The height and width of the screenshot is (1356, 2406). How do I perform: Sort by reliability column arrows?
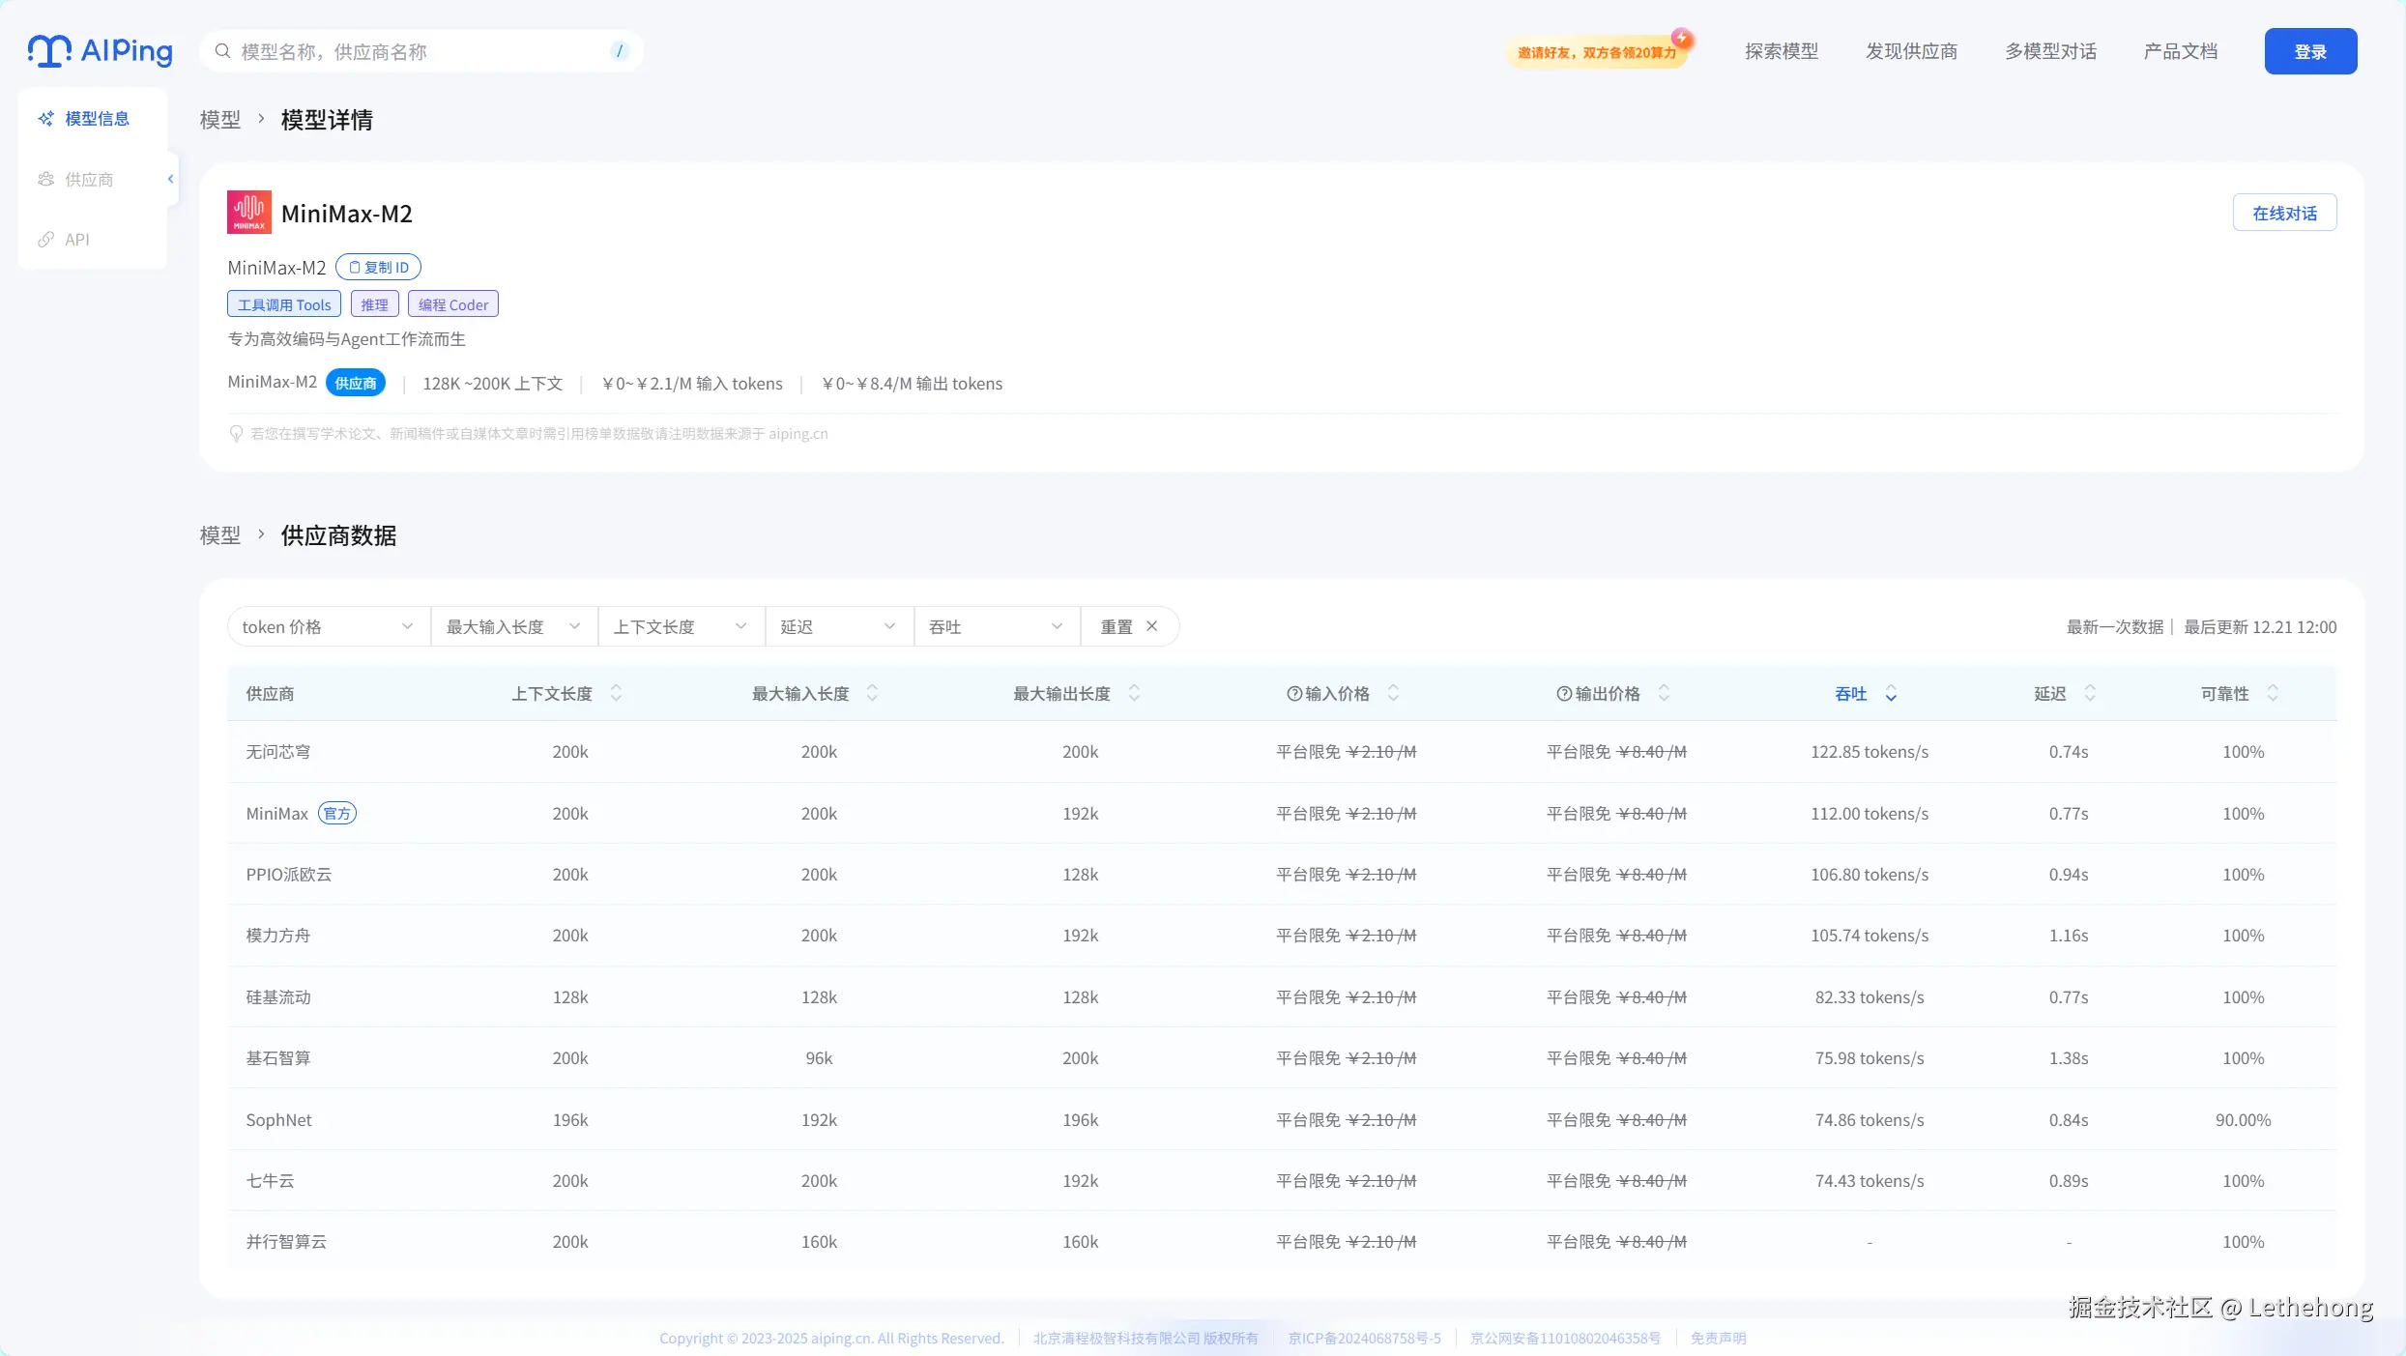tap(2273, 694)
